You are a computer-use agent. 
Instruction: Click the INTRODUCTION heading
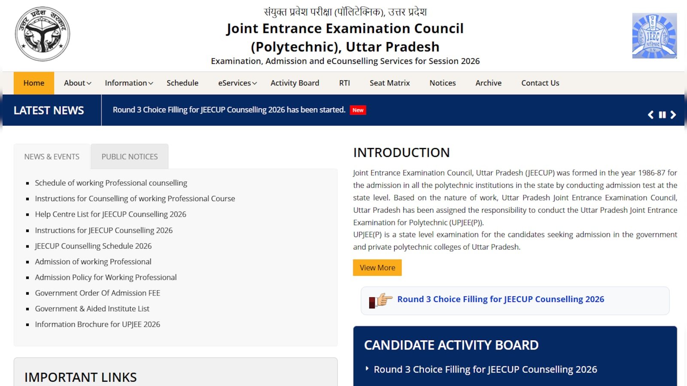coord(401,152)
